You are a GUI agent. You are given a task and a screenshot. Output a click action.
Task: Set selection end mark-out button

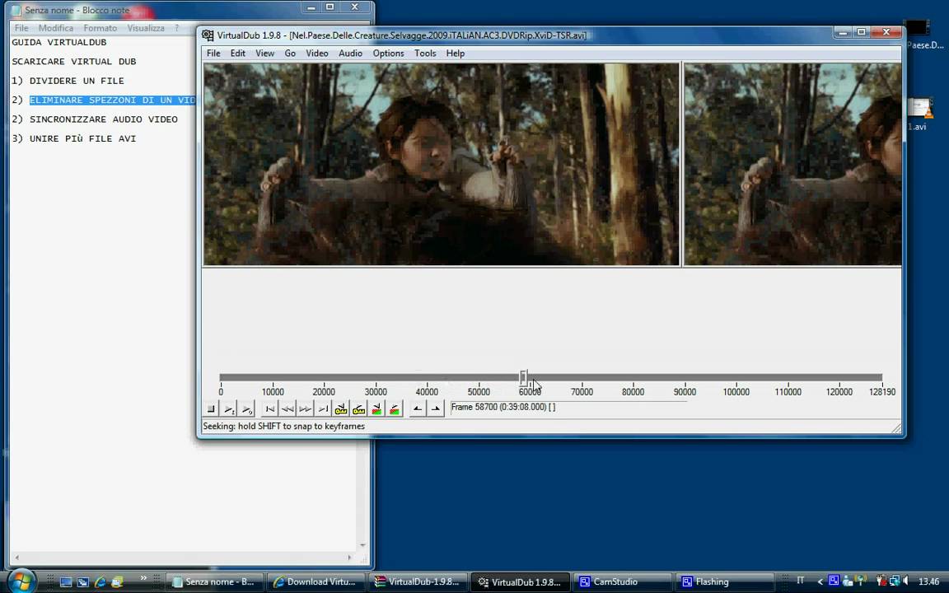point(435,409)
